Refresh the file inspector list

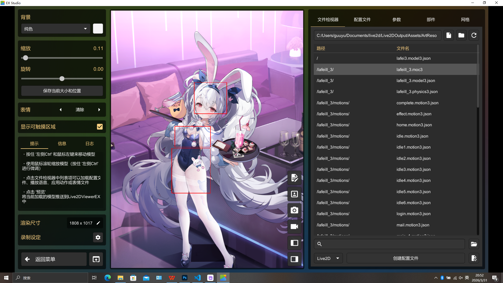pos(474,35)
